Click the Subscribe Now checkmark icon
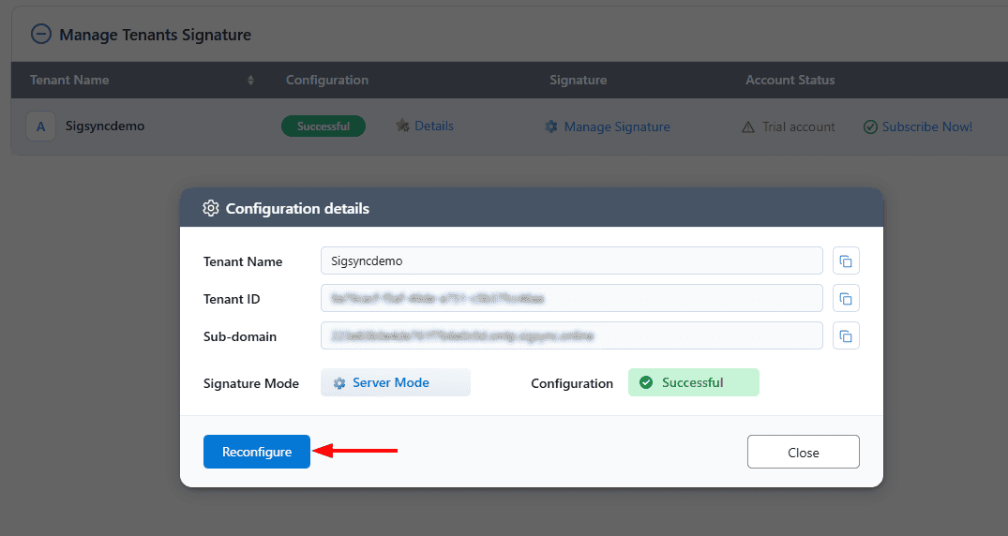1008x536 pixels. (870, 127)
